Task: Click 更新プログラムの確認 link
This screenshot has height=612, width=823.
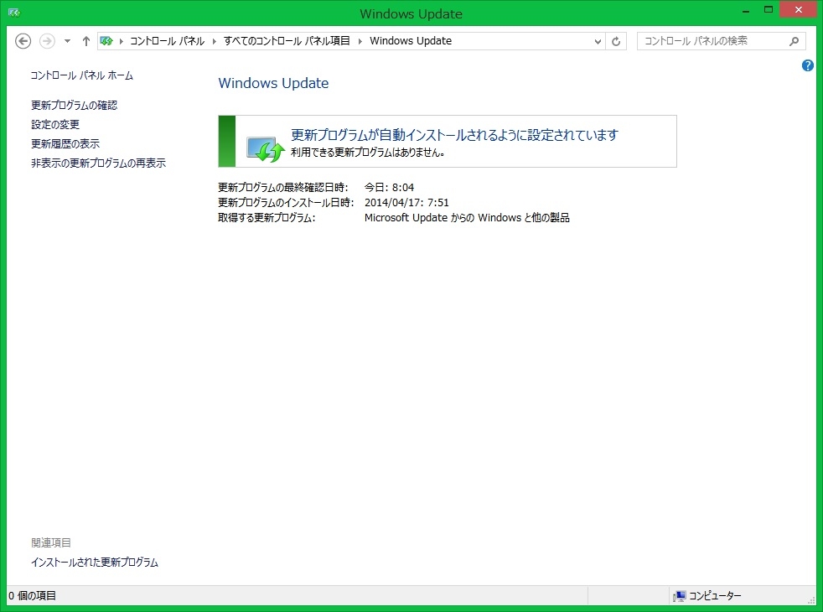Action: pos(74,106)
